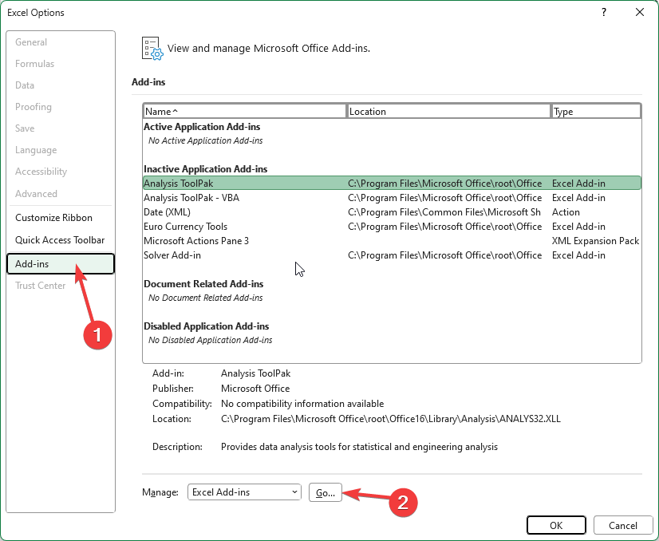659x541 pixels.
Task: Select Analysis ToolPak - VBA add-in
Action: click(392, 198)
